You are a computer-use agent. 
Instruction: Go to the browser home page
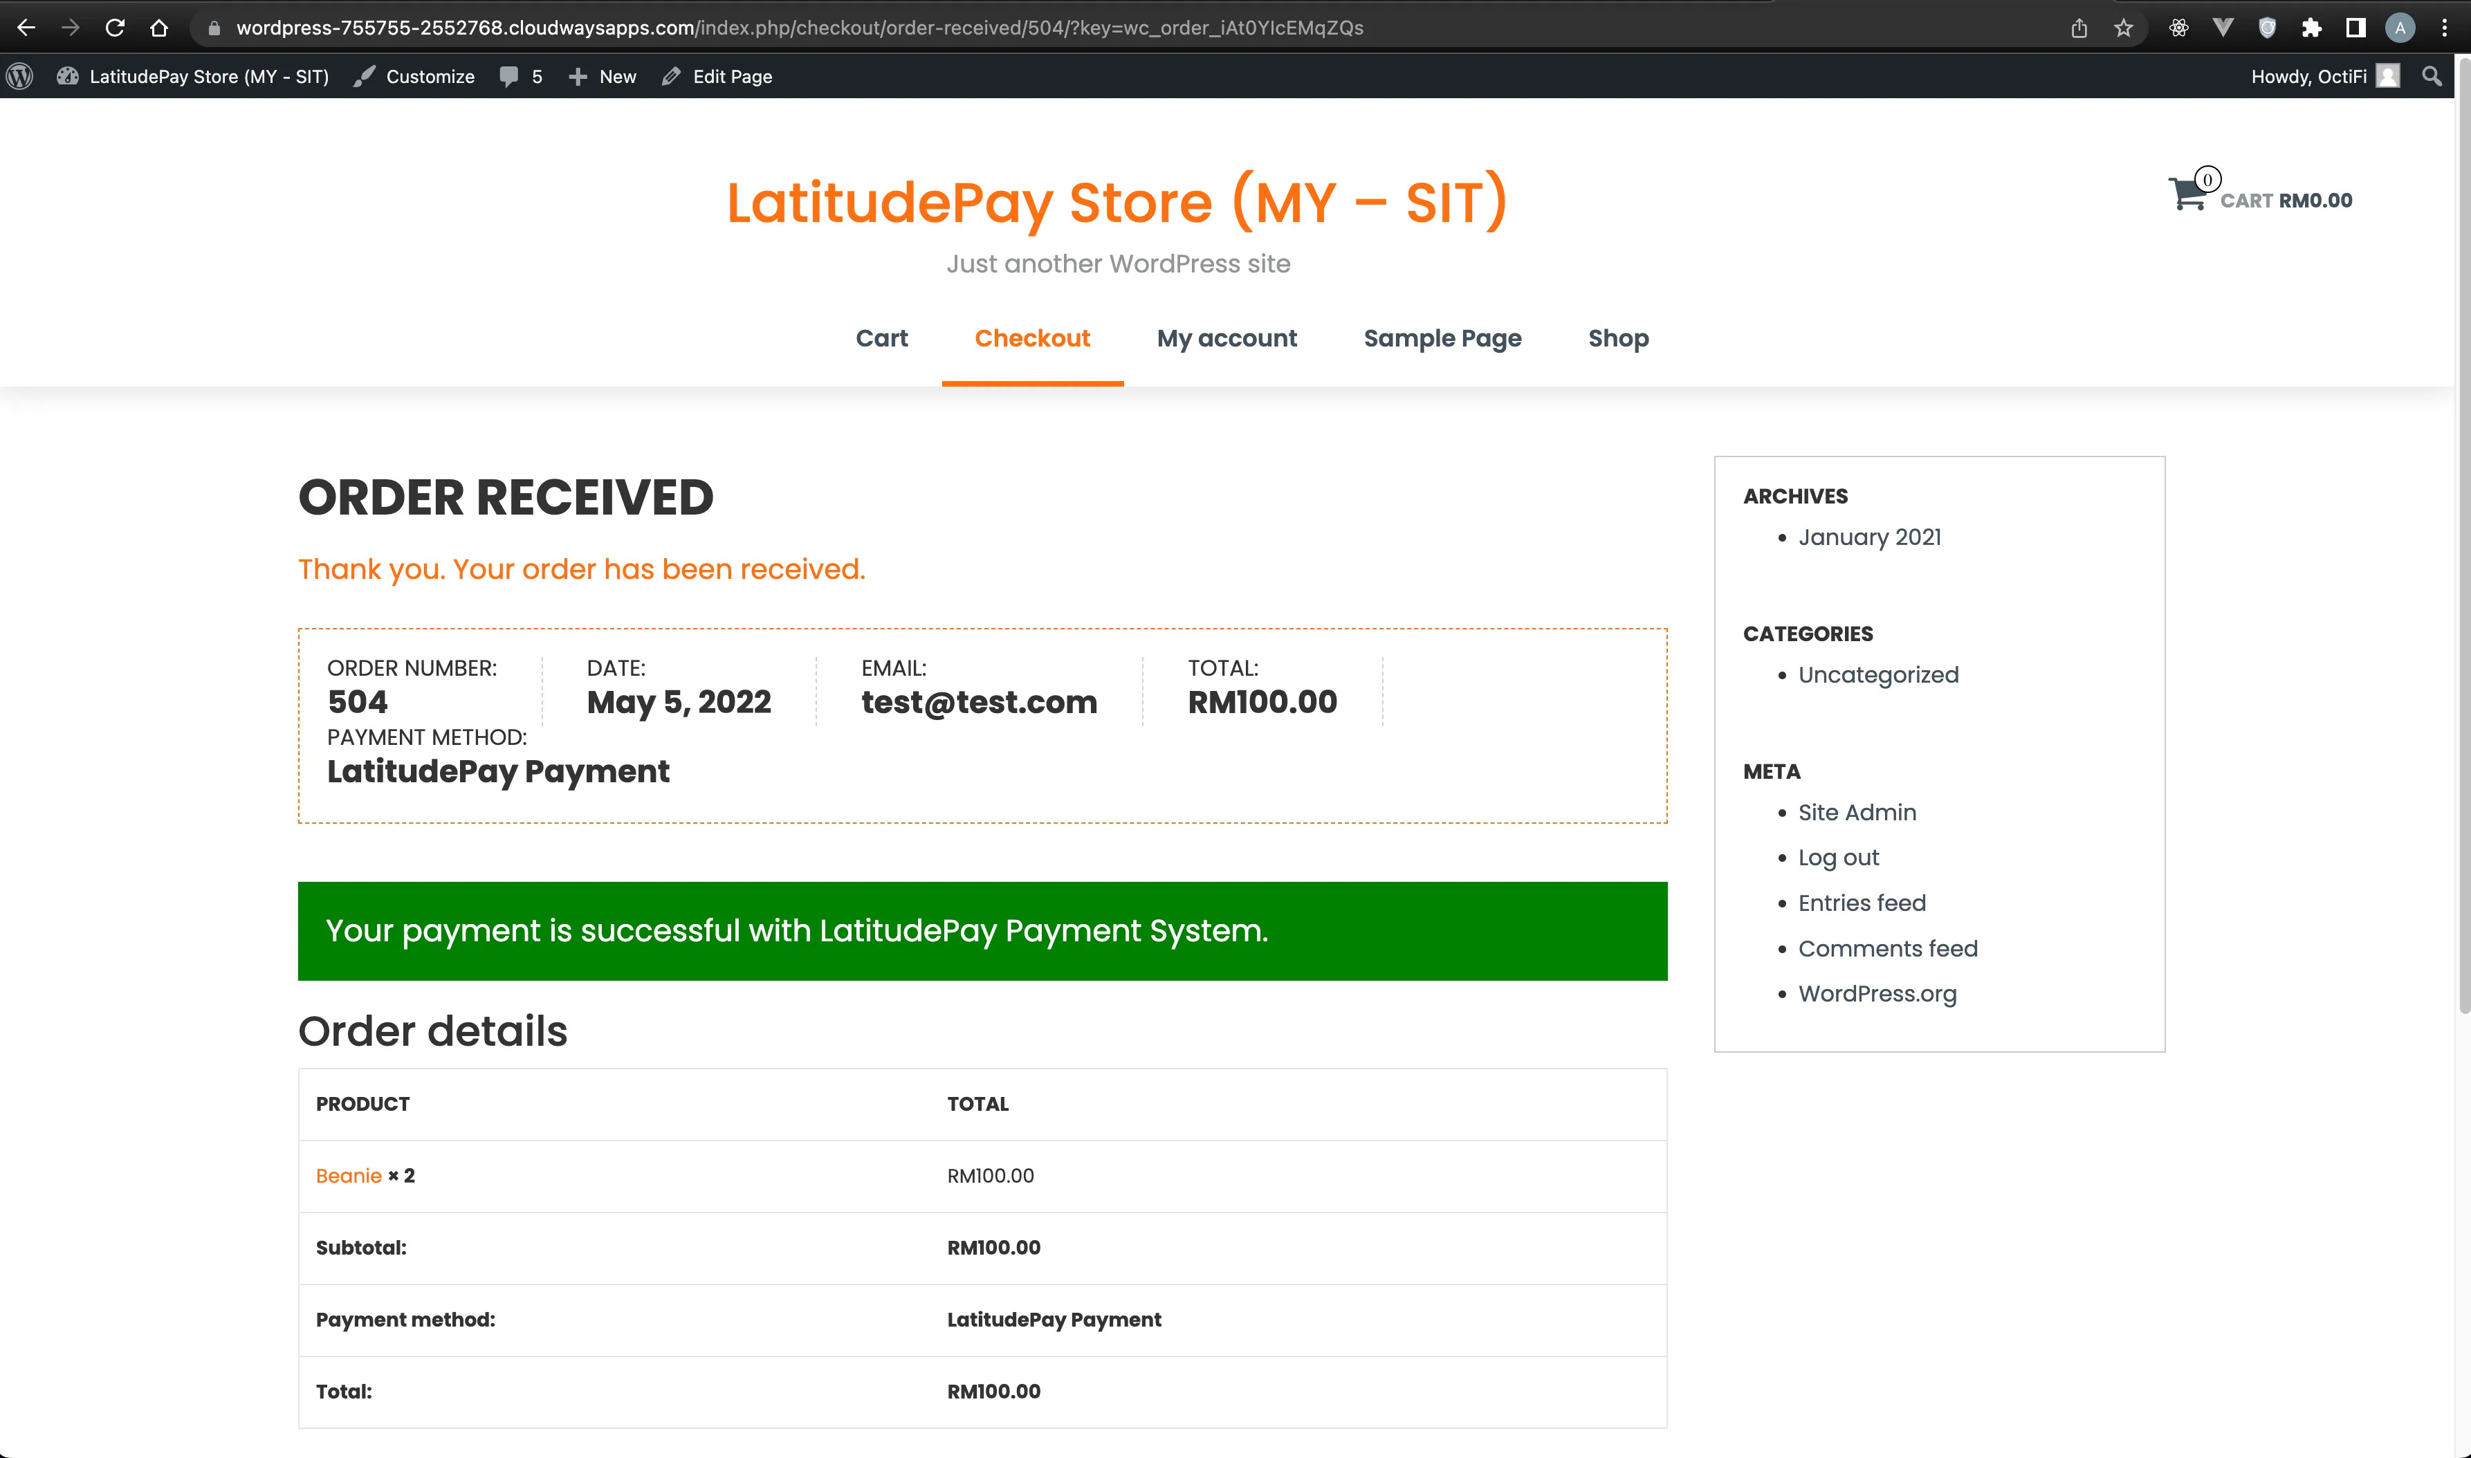[159, 28]
